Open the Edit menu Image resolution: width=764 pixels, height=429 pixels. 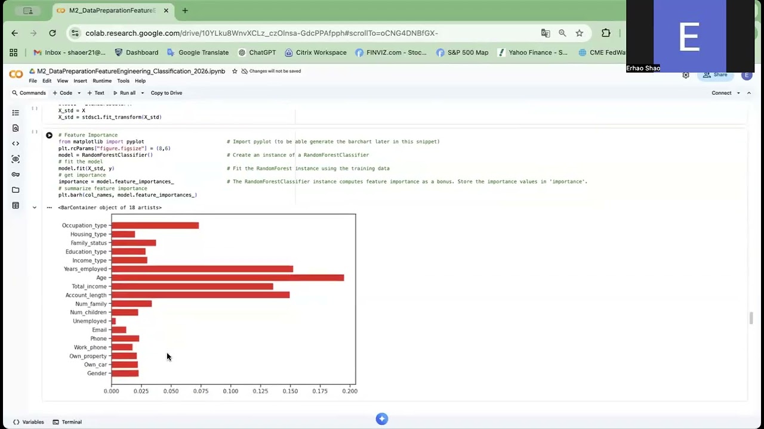pos(47,81)
